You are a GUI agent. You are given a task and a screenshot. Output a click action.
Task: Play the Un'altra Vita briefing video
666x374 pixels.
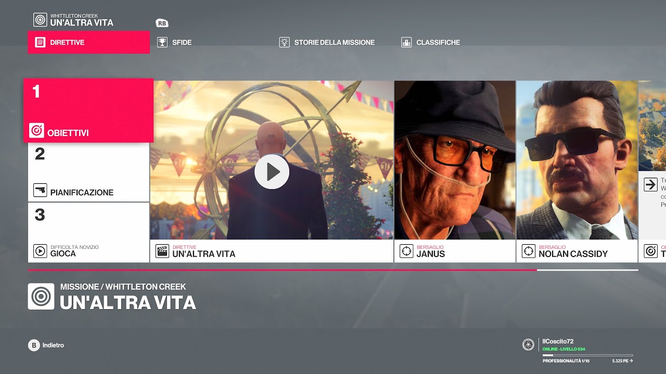pos(272,172)
